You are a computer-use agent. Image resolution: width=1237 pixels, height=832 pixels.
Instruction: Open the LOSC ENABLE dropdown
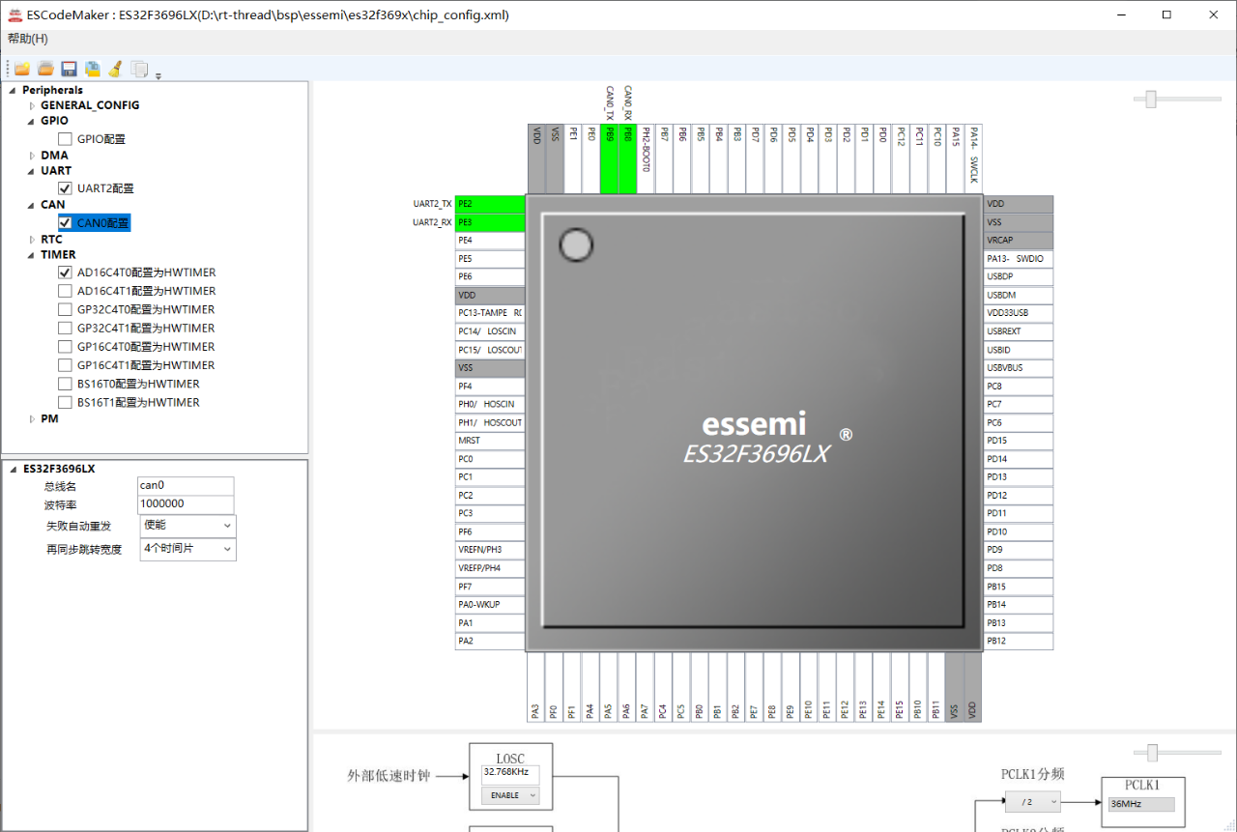(510, 795)
